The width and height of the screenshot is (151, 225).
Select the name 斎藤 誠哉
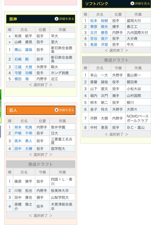[99, 82]
